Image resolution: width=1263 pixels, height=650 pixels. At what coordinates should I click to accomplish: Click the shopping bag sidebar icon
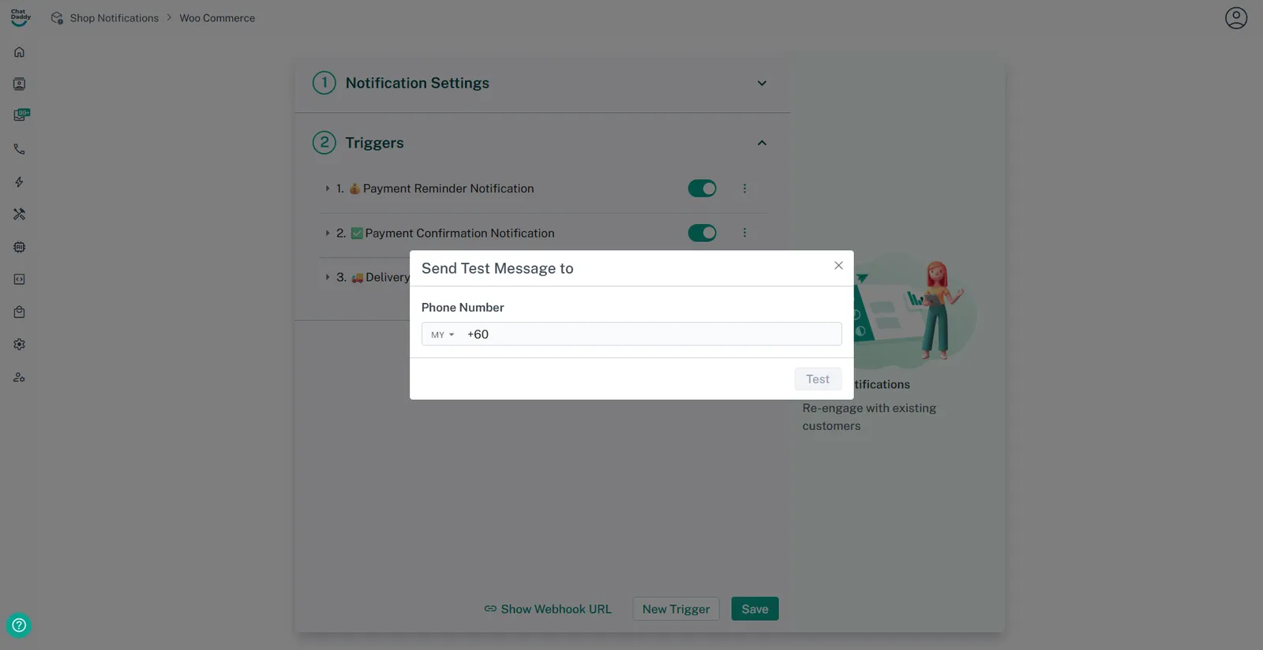click(x=20, y=312)
